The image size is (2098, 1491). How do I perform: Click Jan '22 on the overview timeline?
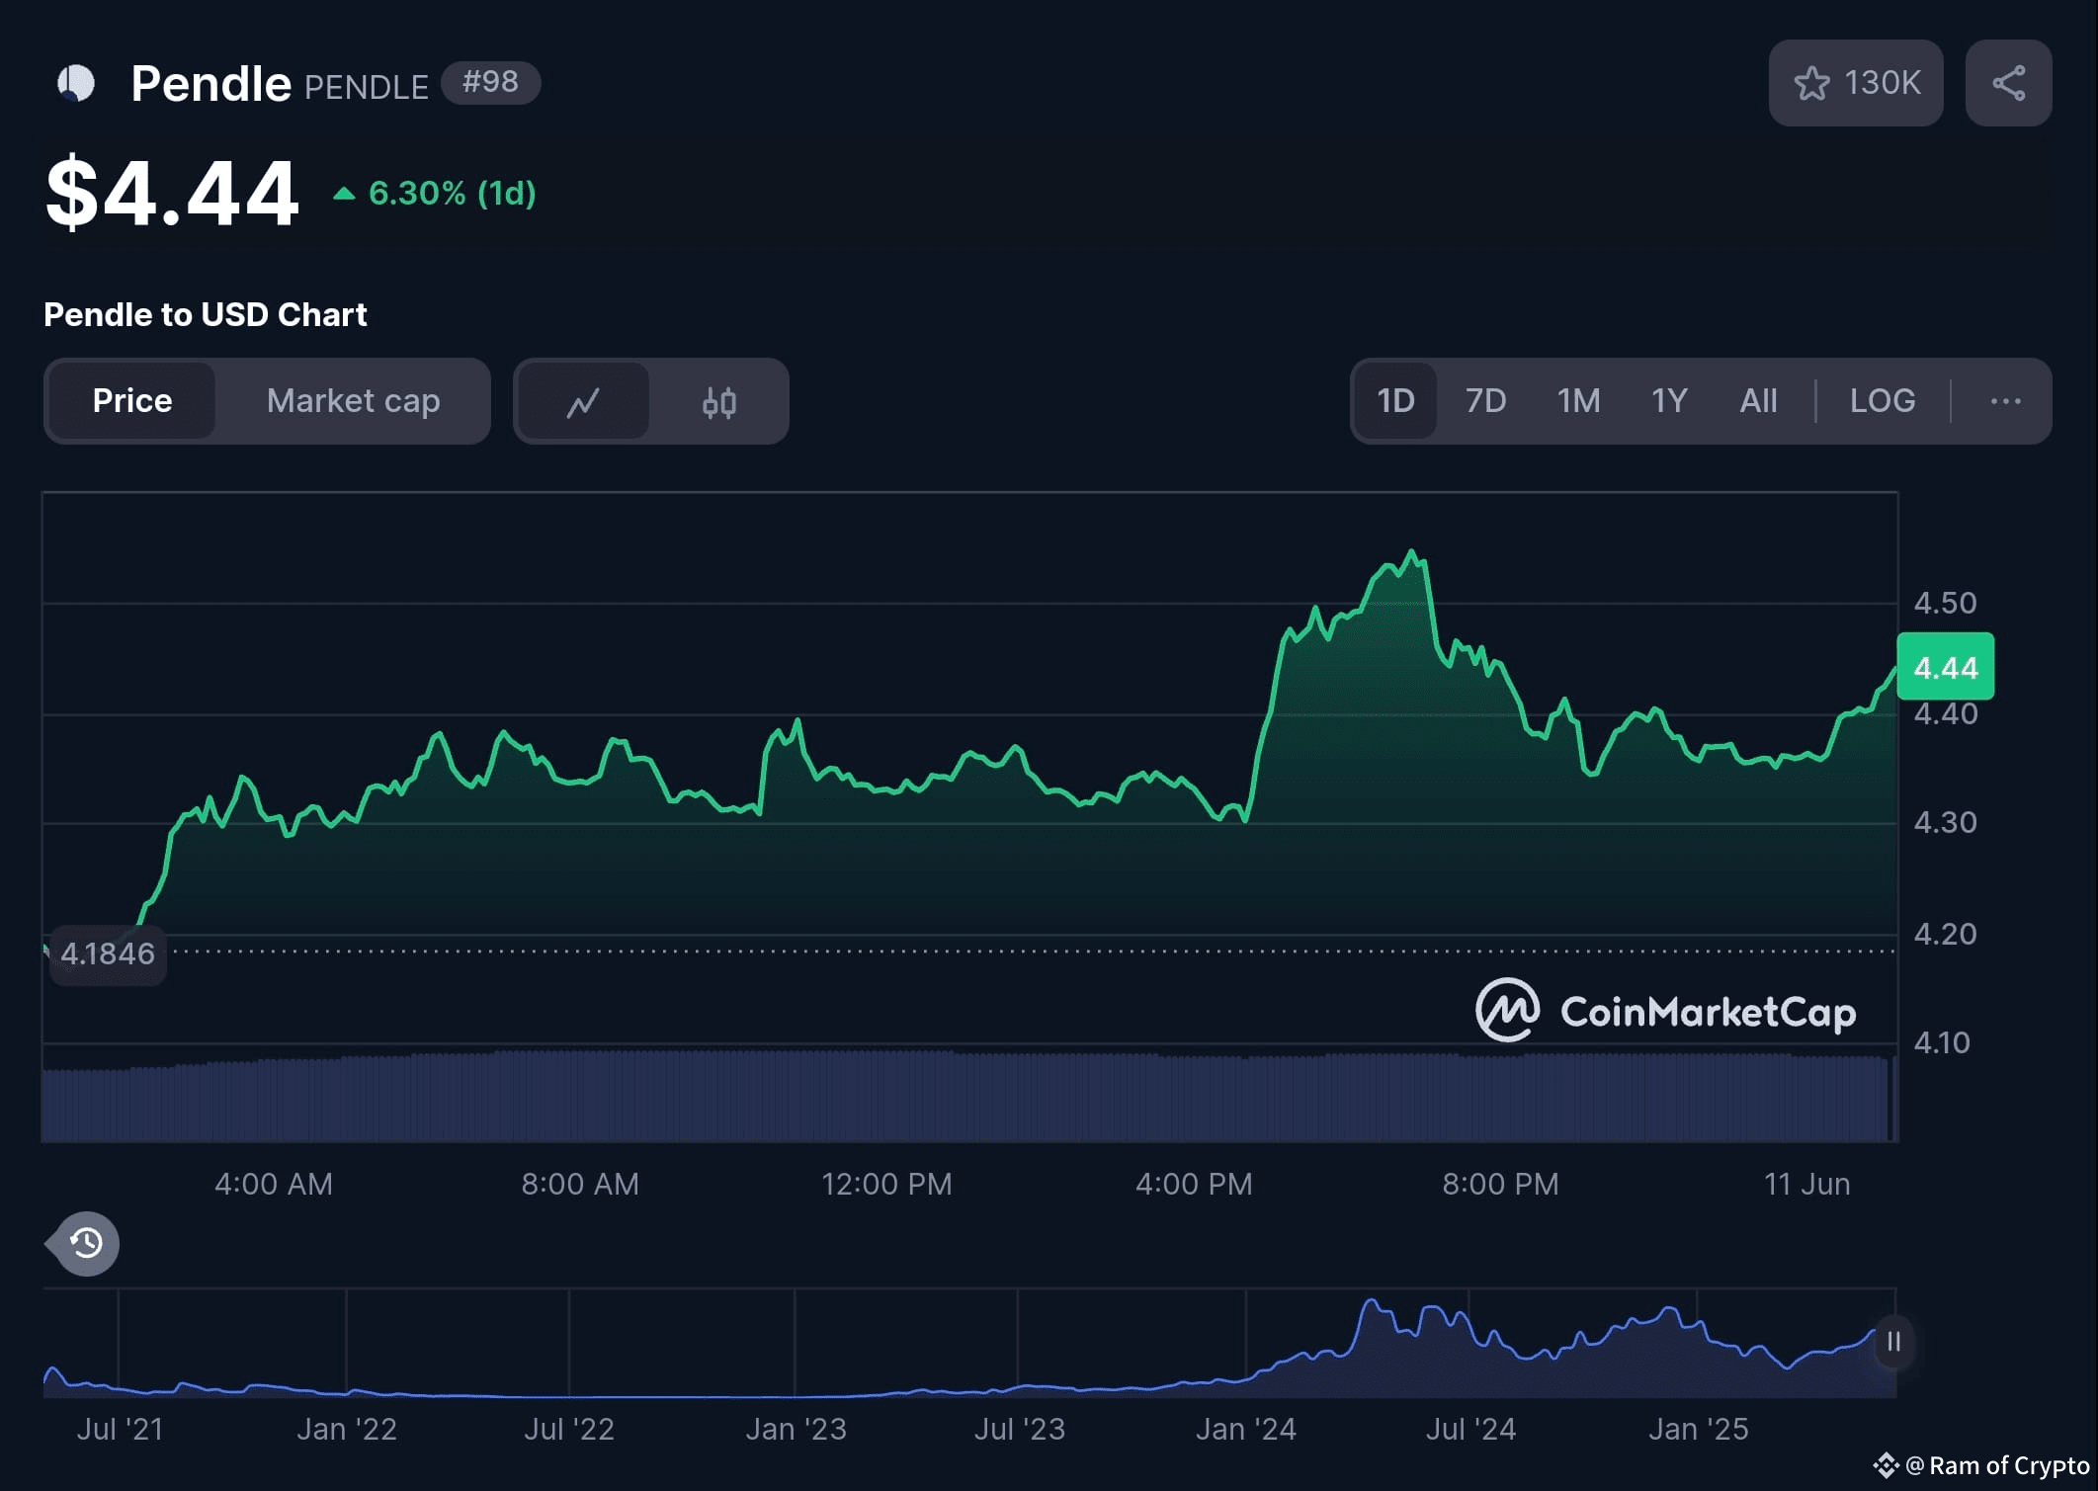tap(347, 1429)
